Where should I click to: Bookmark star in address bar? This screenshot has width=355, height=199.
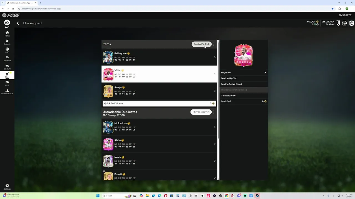click(x=332, y=9)
